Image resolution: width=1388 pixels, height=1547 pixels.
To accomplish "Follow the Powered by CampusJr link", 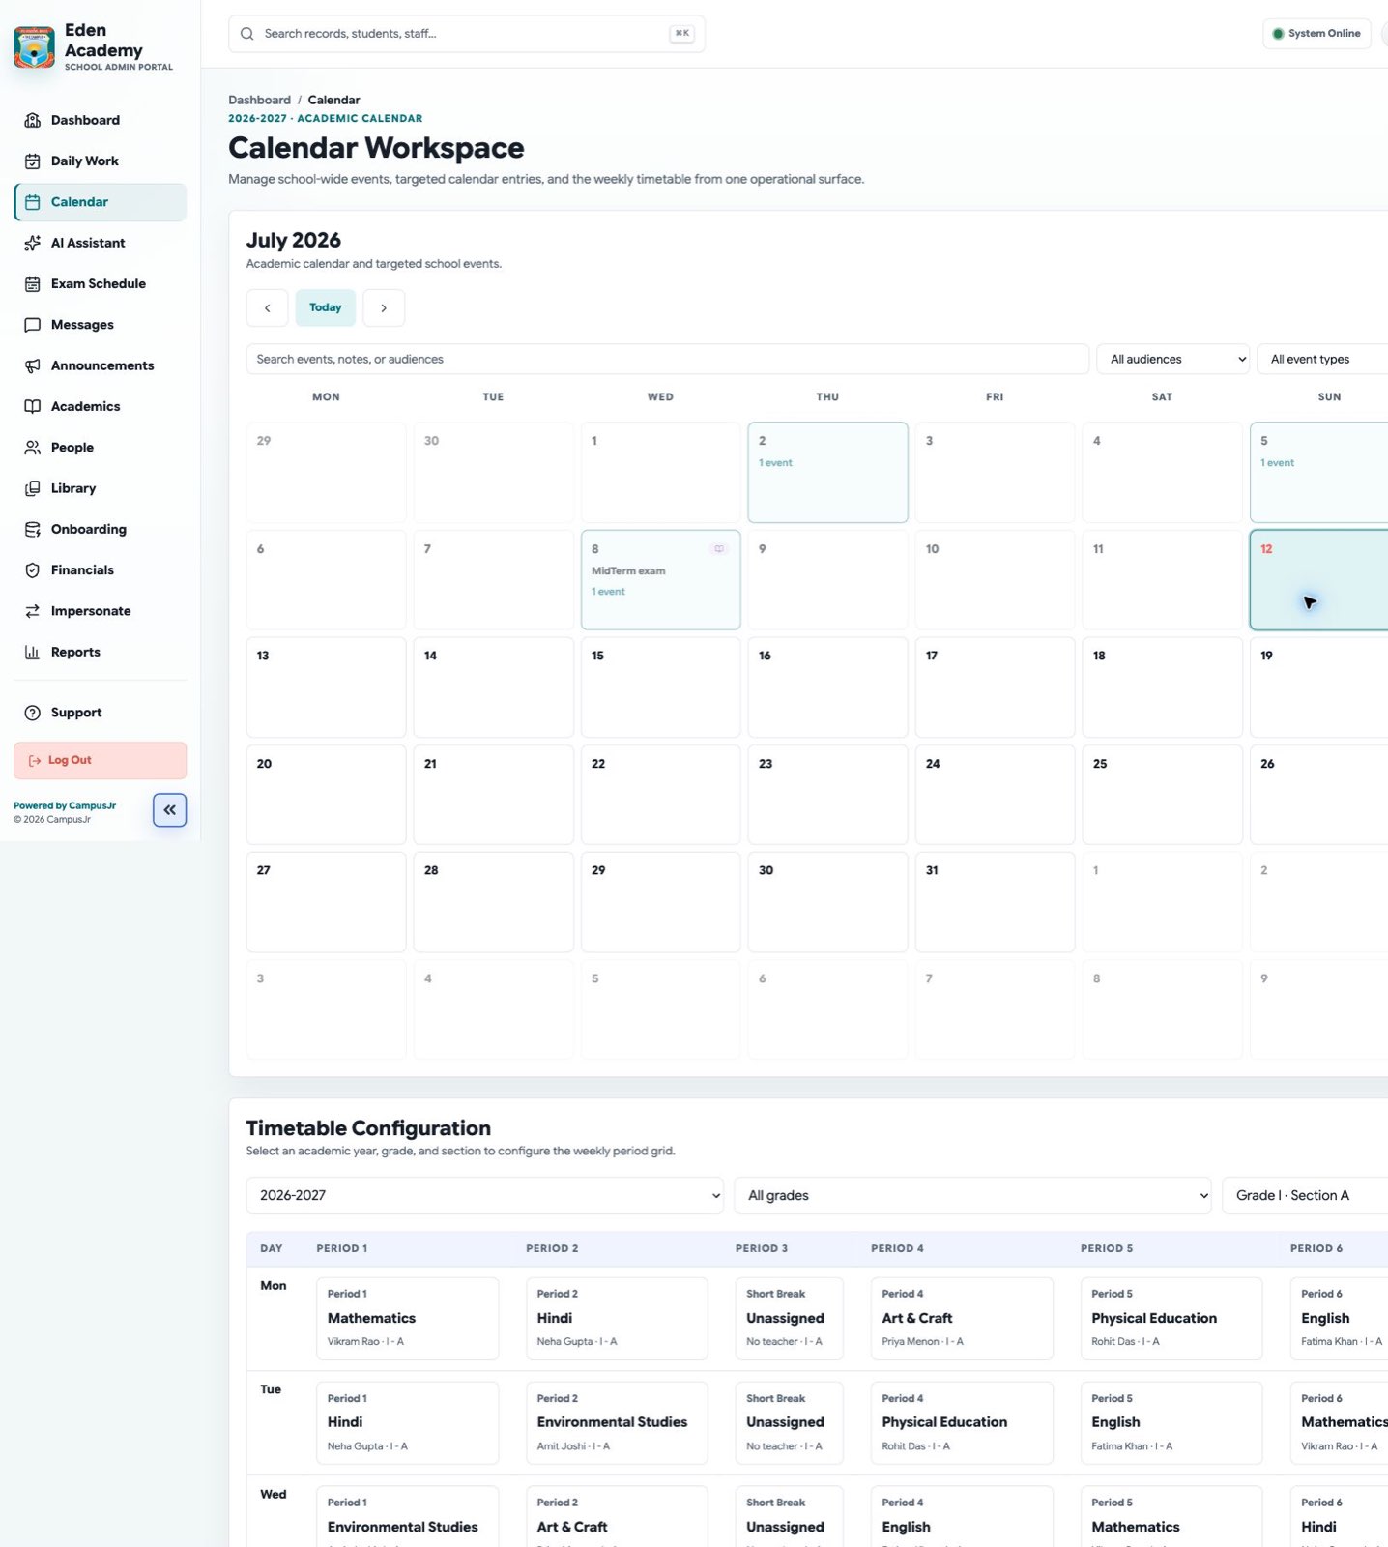I will 65,806.
